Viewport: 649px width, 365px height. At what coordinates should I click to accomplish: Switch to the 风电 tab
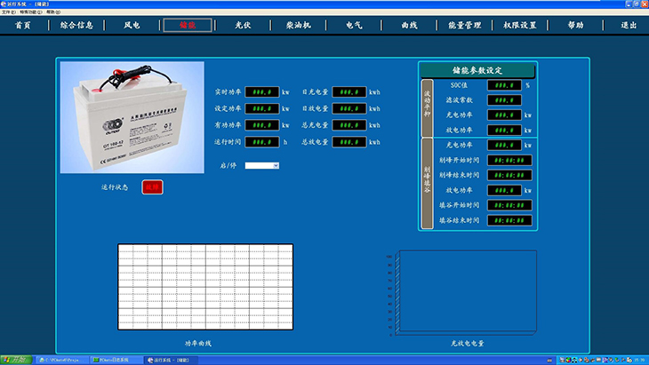coord(132,26)
